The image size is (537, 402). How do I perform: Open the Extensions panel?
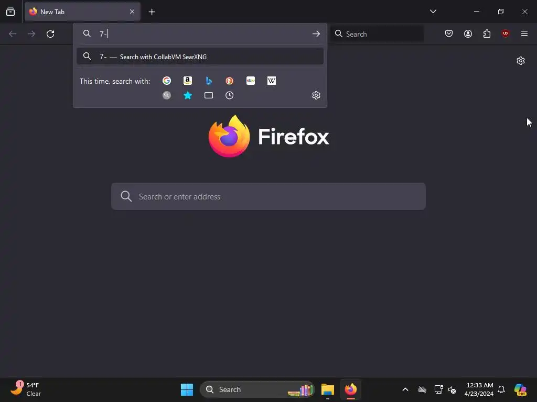487,33
